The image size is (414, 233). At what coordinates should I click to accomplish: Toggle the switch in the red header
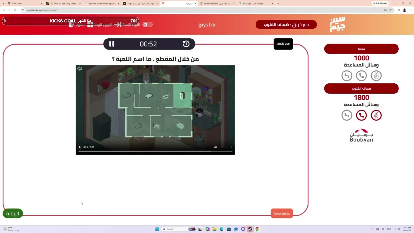(x=147, y=25)
